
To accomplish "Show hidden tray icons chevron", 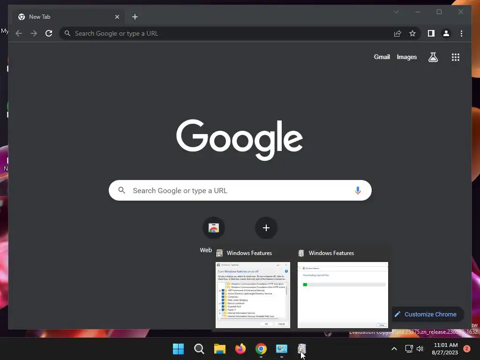I will tap(394, 349).
